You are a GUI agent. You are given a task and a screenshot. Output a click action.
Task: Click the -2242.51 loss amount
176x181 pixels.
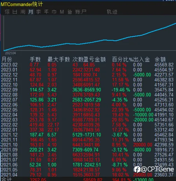(92, 165)
